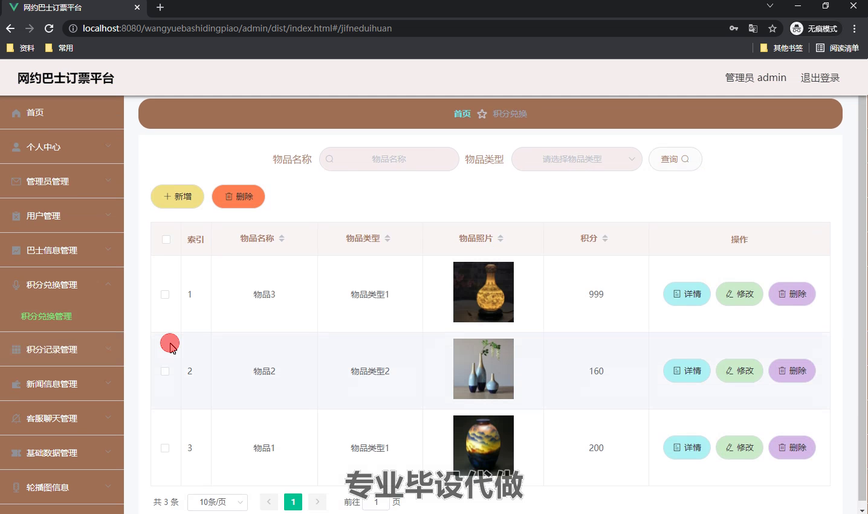
Task: Click the grid icon beside 积分记录管理
Action: (x=16, y=350)
